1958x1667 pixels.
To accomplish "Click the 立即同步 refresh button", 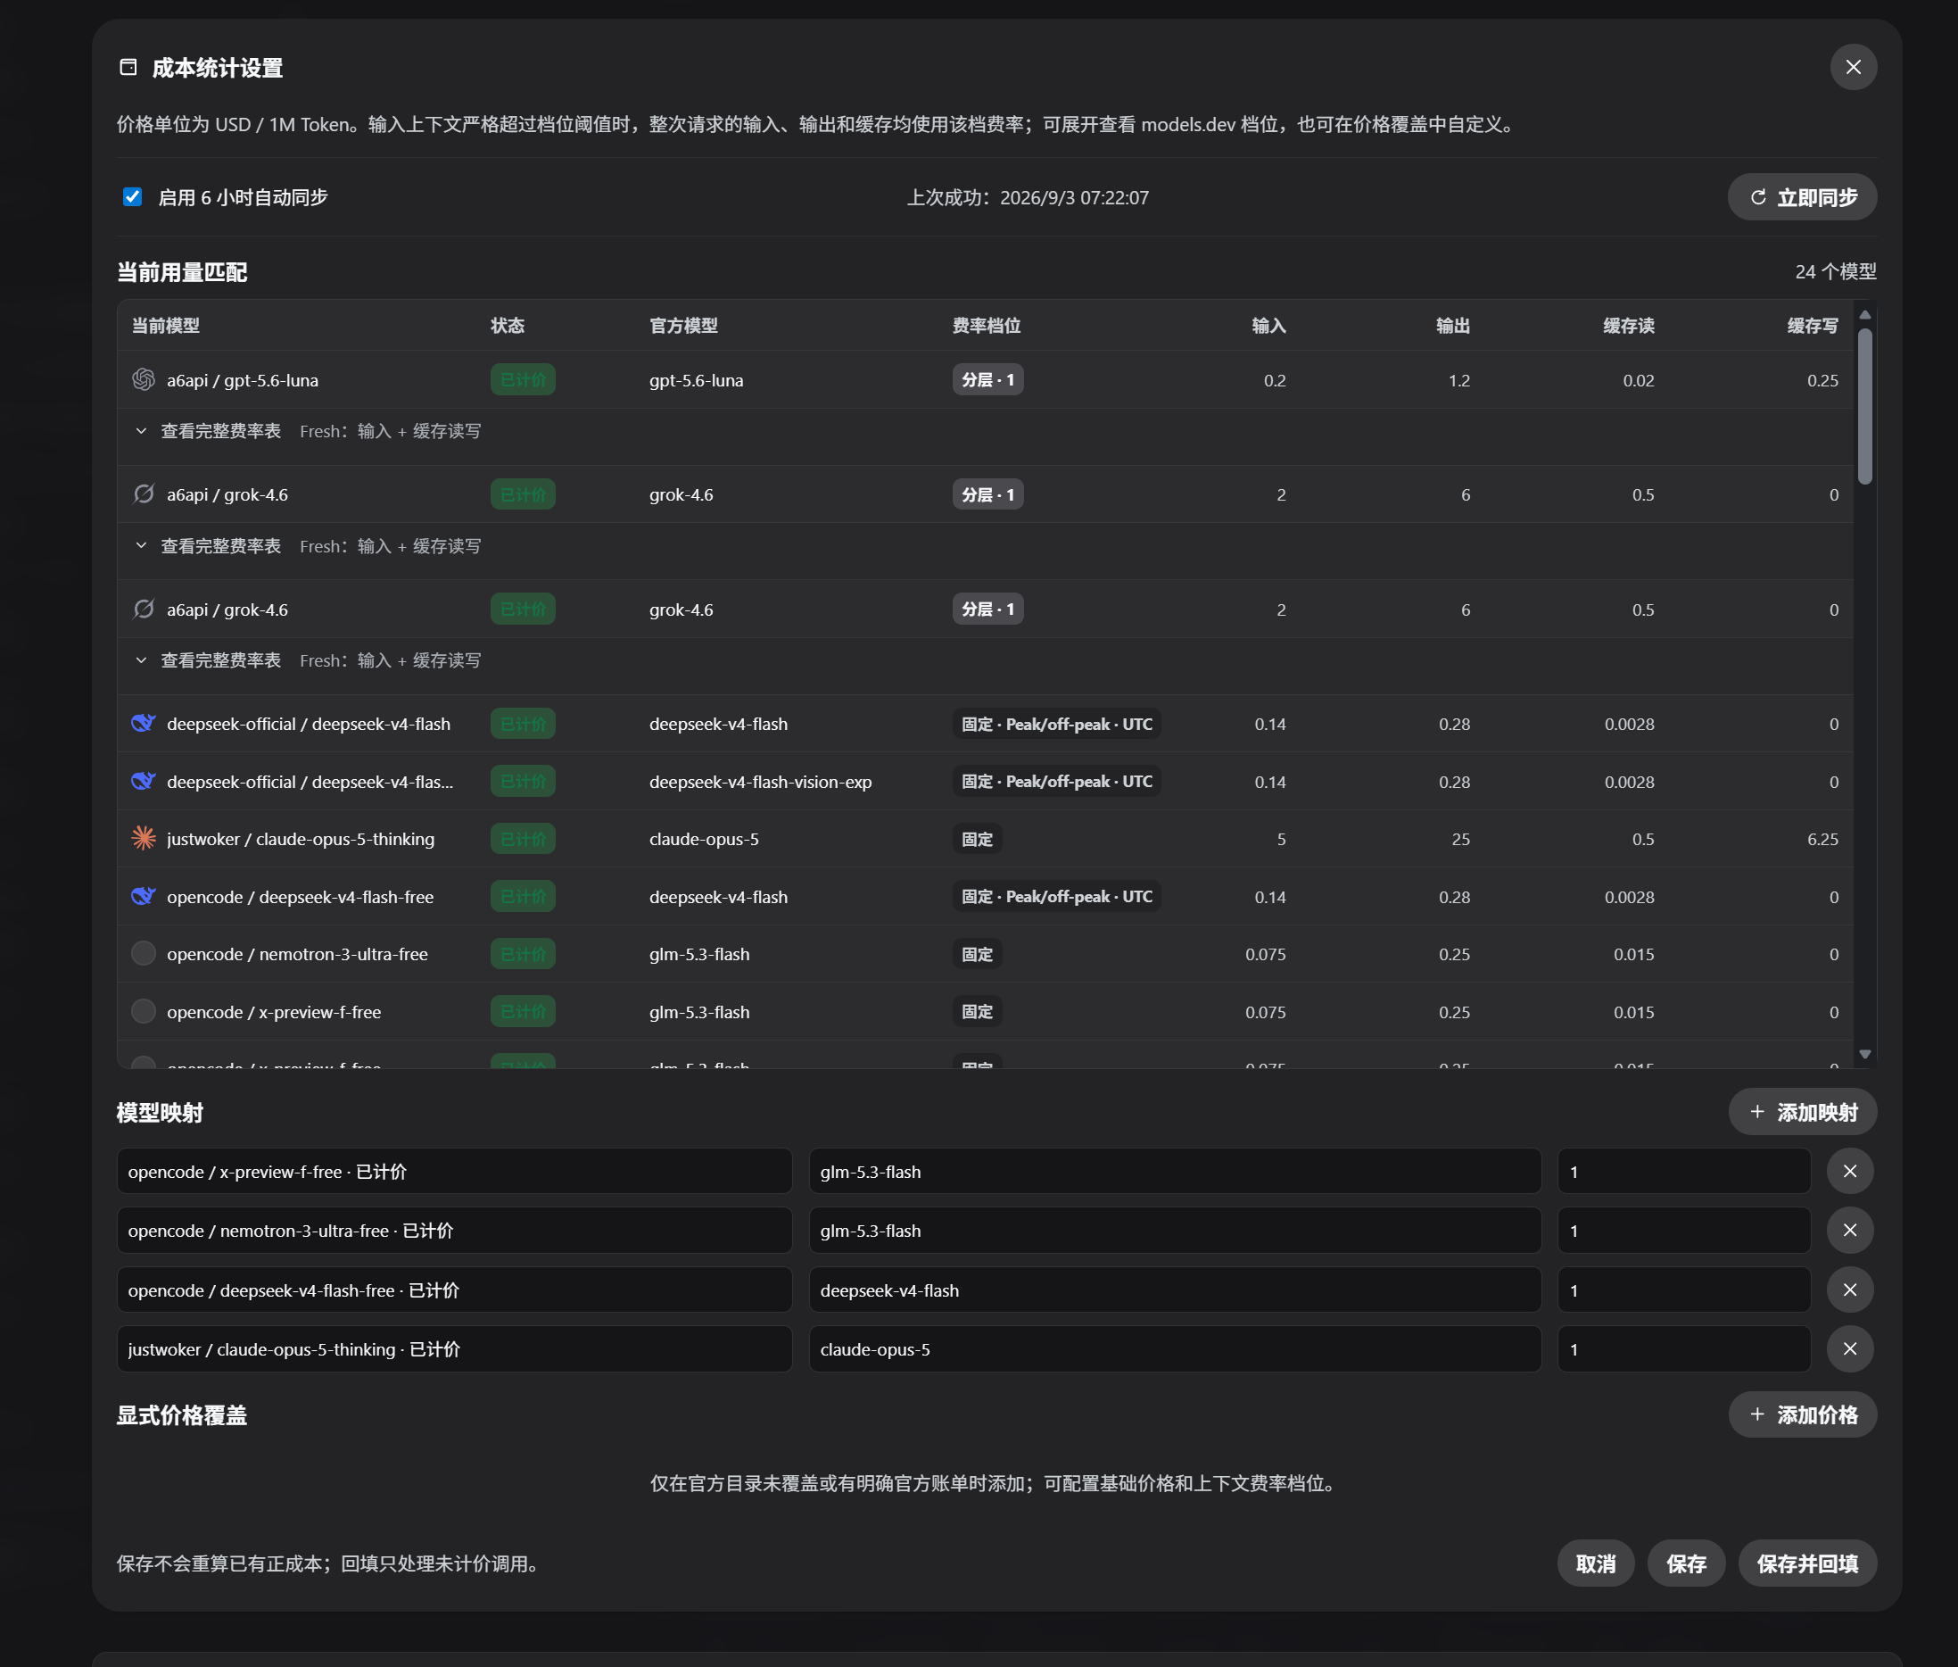I will (1801, 196).
